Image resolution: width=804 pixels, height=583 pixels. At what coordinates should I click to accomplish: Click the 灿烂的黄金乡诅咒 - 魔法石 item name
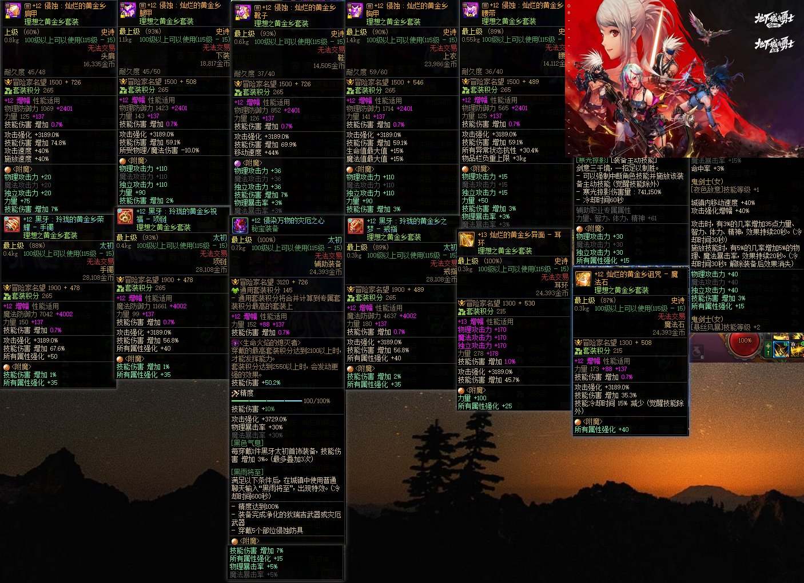pyautogui.click(x=636, y=278)
